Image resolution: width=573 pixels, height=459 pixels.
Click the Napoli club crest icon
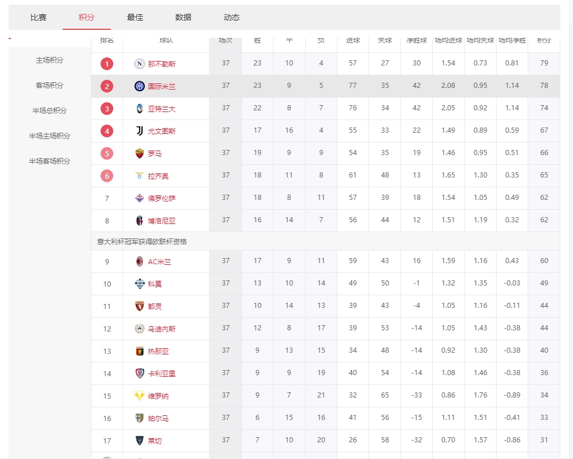139,64
